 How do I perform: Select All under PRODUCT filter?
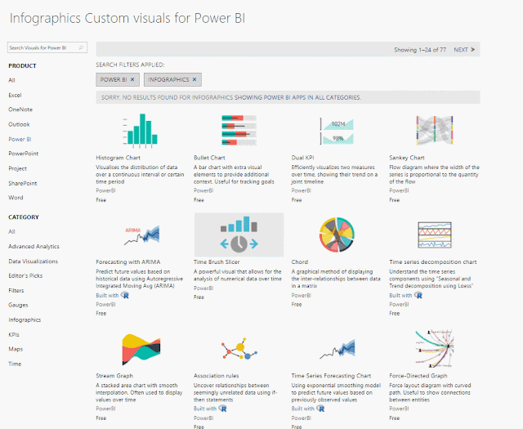11,80
